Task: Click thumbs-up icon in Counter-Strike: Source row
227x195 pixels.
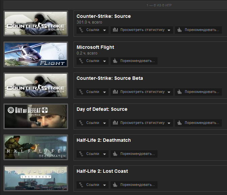Action: coord(179,30)
